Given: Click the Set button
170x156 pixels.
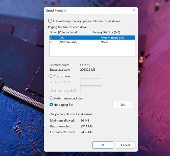Looking at the screenshot, I should 123,104.
